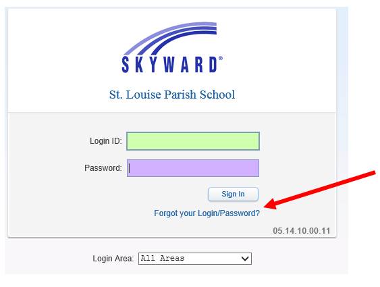Click the registered trademark symbol beside SKYWARD
The image size is (380, 287).
click(x=221, y=59)
